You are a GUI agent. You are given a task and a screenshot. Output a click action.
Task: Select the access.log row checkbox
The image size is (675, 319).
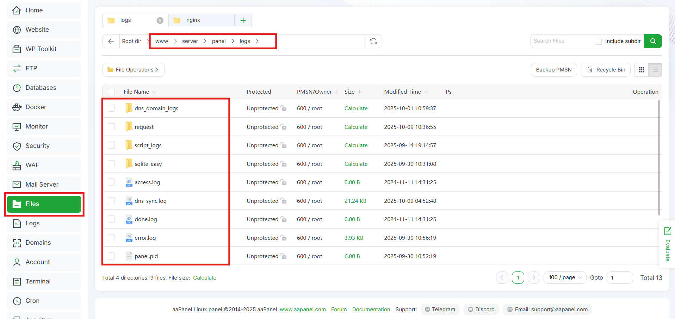click(111, 182)
